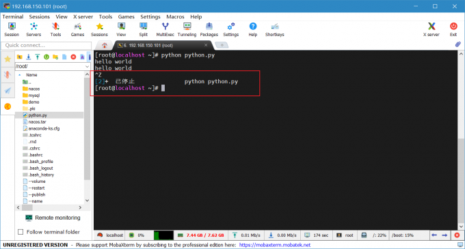Open the Macros menu

175,16
